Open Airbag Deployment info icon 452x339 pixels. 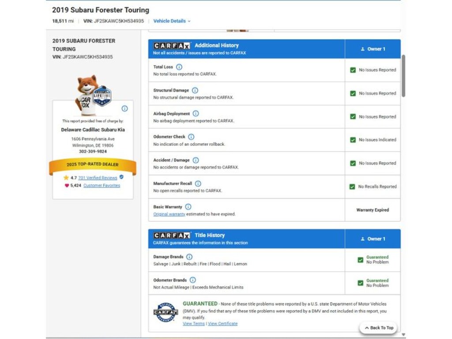coord(196,113)
